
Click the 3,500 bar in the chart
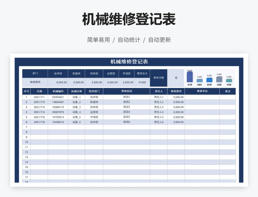coord(209,80)
